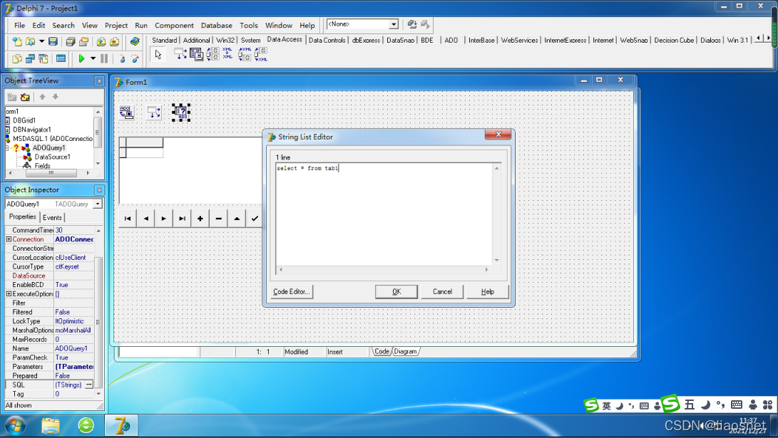This screenshot has height=438, width=778.
Task: Select the DataSource component icon on Form1
Action: 154,113
